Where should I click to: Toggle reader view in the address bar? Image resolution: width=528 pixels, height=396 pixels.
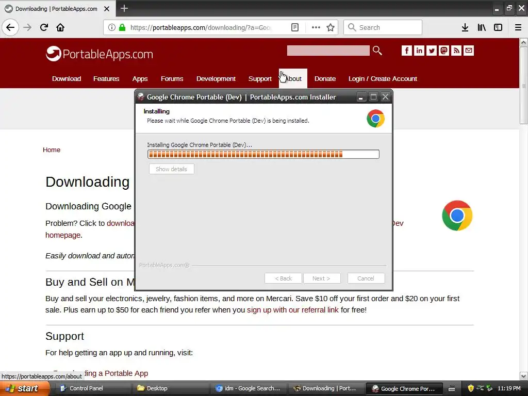[x=294, y=27]
